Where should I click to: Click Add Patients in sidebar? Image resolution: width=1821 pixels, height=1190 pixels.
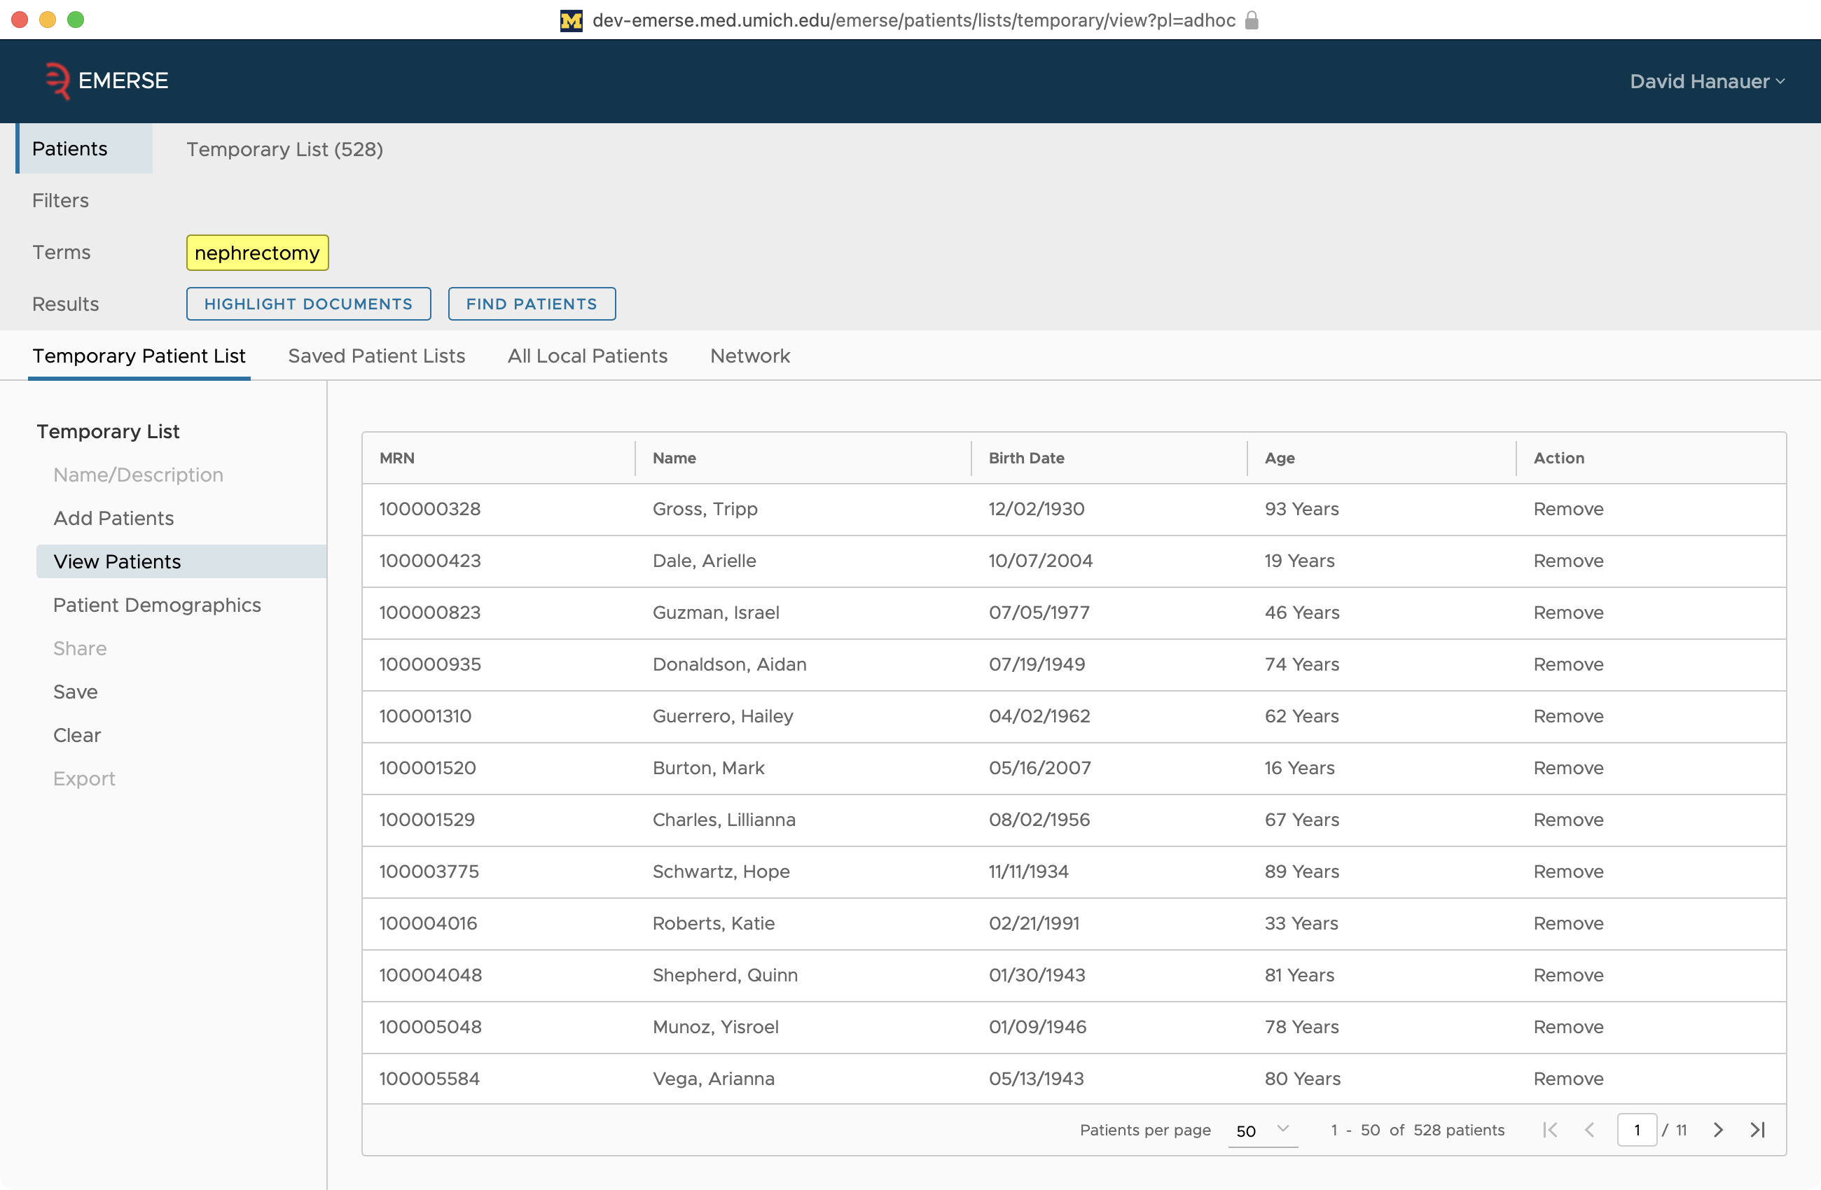[113, 518]
